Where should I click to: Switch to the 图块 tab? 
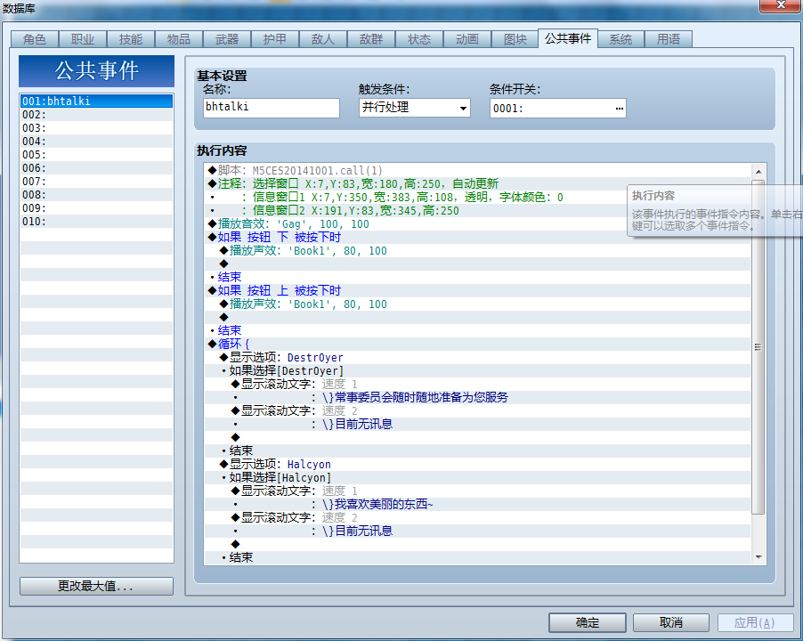coord(515,39)
